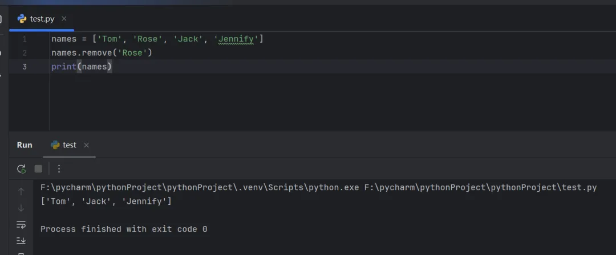Open the Run toolbar more options menu

(x=59, y=169)
